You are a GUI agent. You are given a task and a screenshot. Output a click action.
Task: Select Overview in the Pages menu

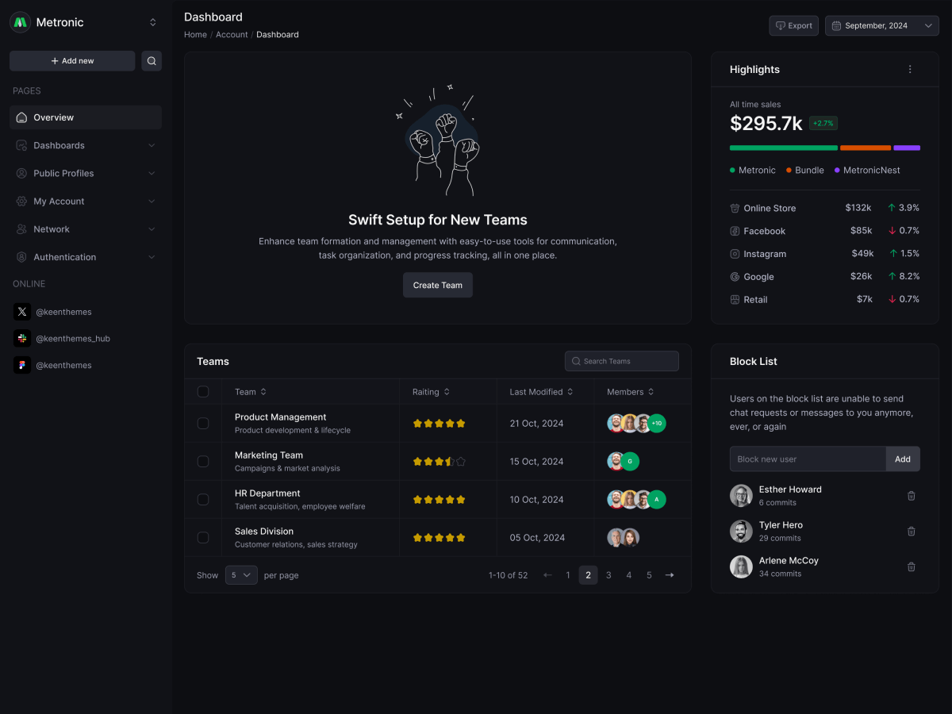[85, 117]
